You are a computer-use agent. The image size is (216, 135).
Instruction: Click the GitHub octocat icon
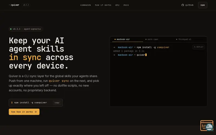(183, 5)
